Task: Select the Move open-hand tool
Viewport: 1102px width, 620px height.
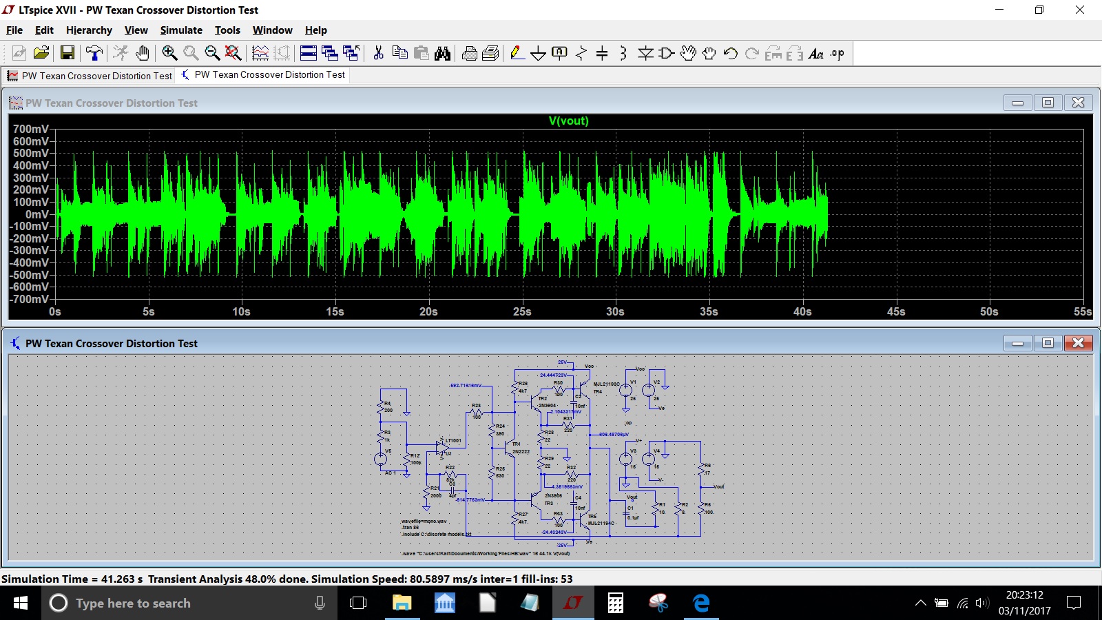Action: click(688, 53)
